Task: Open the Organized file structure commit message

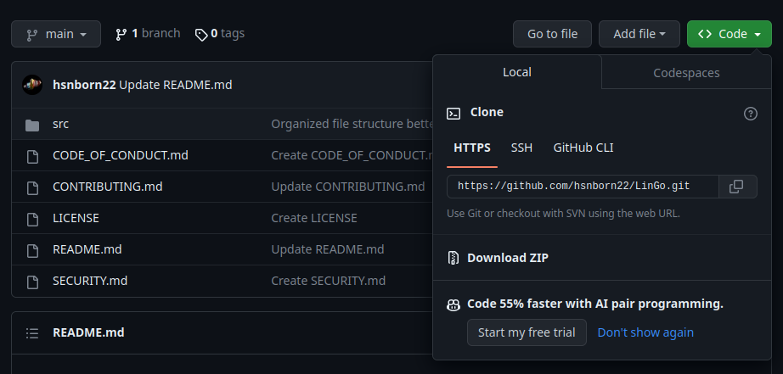Action: (352, 124)
